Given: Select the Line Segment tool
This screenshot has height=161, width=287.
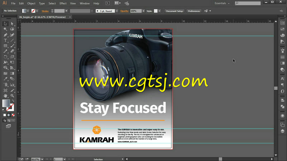Looking at the screenshot, I should pyautogui.click(x=12, y=40).
